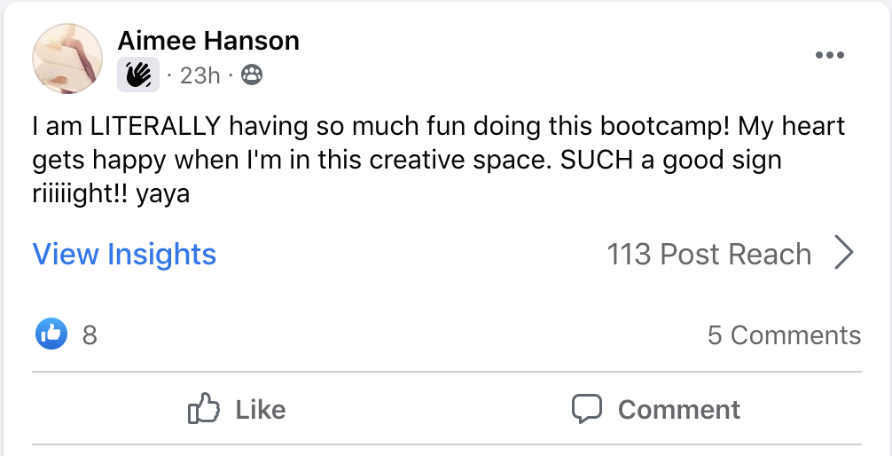Open the post timestamp 23h
Image resolution: width=892 pixels, height=456 pixels.
point(200,75)
